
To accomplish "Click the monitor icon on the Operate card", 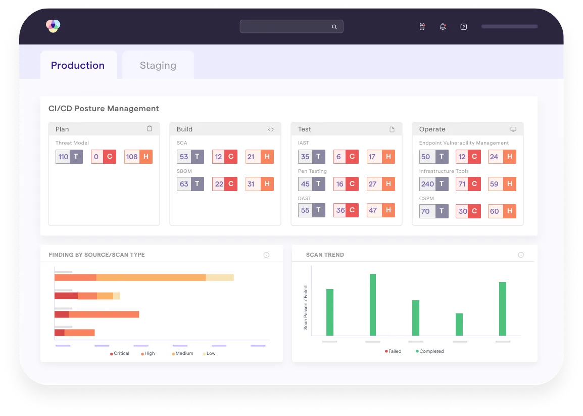I will click(513, 129).
